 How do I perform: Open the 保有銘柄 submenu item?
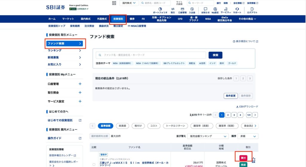[75, 26]
